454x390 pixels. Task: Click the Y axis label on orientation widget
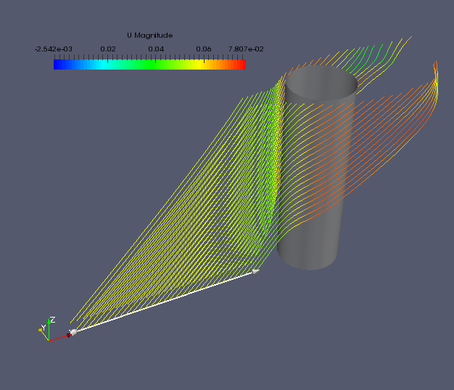pyautogui.click(x=44, y=328)
